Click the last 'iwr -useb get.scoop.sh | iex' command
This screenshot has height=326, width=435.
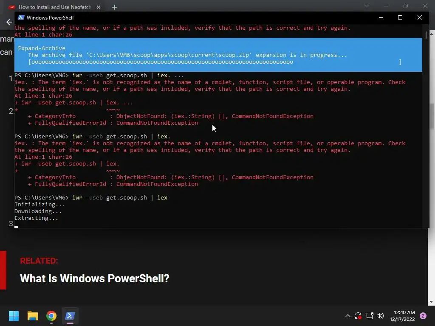click(x=120, y=198)
